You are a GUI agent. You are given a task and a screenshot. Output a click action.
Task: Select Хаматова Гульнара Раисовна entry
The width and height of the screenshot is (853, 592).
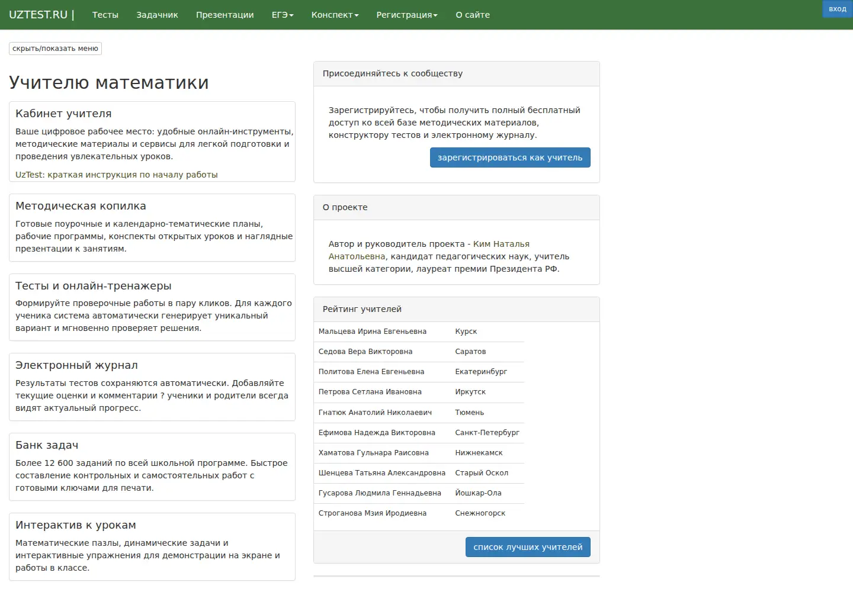(x=374, y=453)
